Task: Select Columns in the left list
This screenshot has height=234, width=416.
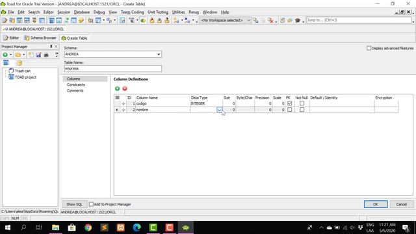Action: tap(85, 79)
